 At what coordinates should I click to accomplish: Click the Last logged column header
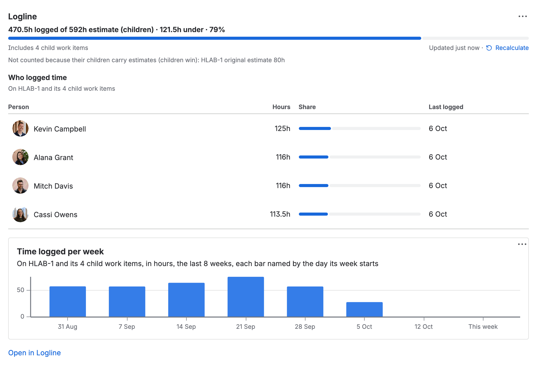[x=446, y=107]
